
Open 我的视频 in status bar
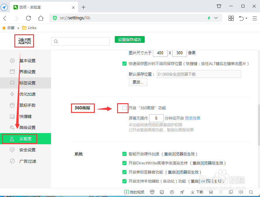click(134, 192)
